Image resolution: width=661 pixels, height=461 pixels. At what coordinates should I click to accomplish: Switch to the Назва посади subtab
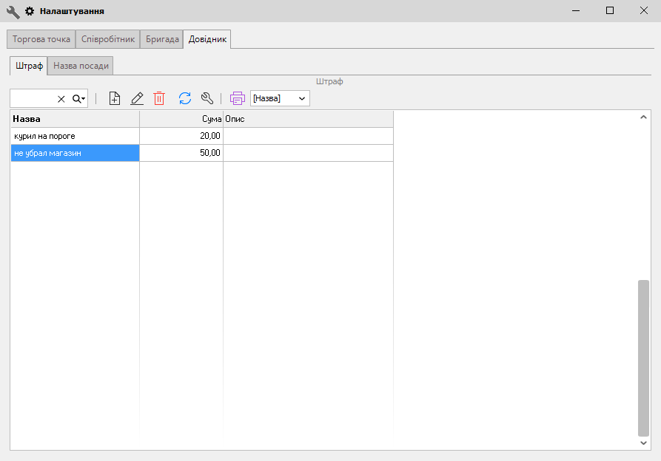tap(81, 66)
